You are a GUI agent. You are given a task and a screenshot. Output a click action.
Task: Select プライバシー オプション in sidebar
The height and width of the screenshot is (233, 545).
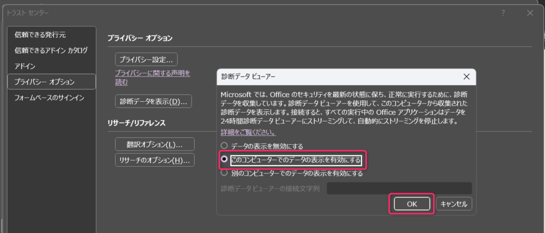coord(52,82)
